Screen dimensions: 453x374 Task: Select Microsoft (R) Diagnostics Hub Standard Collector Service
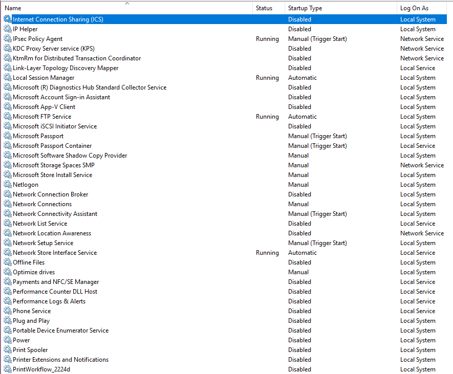[x=90, y=87]
